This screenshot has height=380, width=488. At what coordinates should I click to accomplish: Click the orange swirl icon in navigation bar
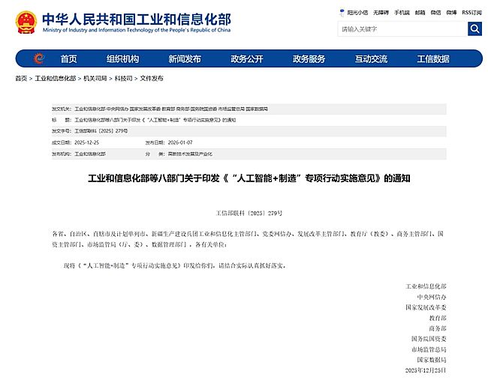39,58
